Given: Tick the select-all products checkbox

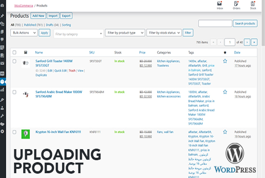Looking at the screenshot, I should point(14,52).
